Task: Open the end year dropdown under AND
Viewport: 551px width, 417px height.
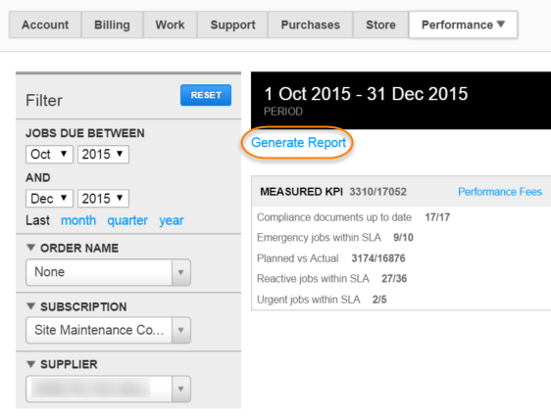Action: [103, 199]
